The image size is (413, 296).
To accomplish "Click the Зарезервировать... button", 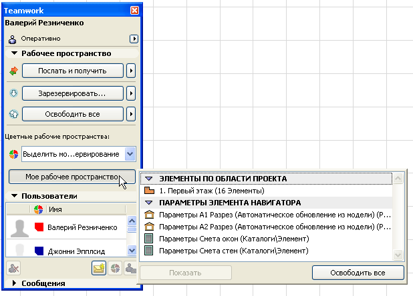I will (73, 93).
